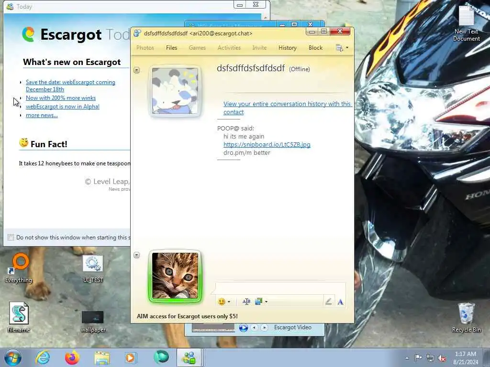Open History in the chat toolbar
Screen dimensions: 490x367
pos(287,48)
